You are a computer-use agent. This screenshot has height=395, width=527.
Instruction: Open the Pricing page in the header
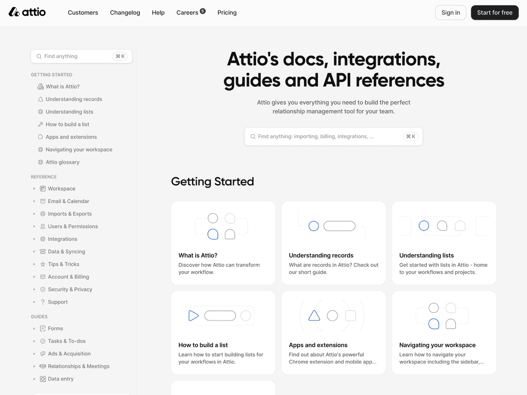(x=227, y=12)
